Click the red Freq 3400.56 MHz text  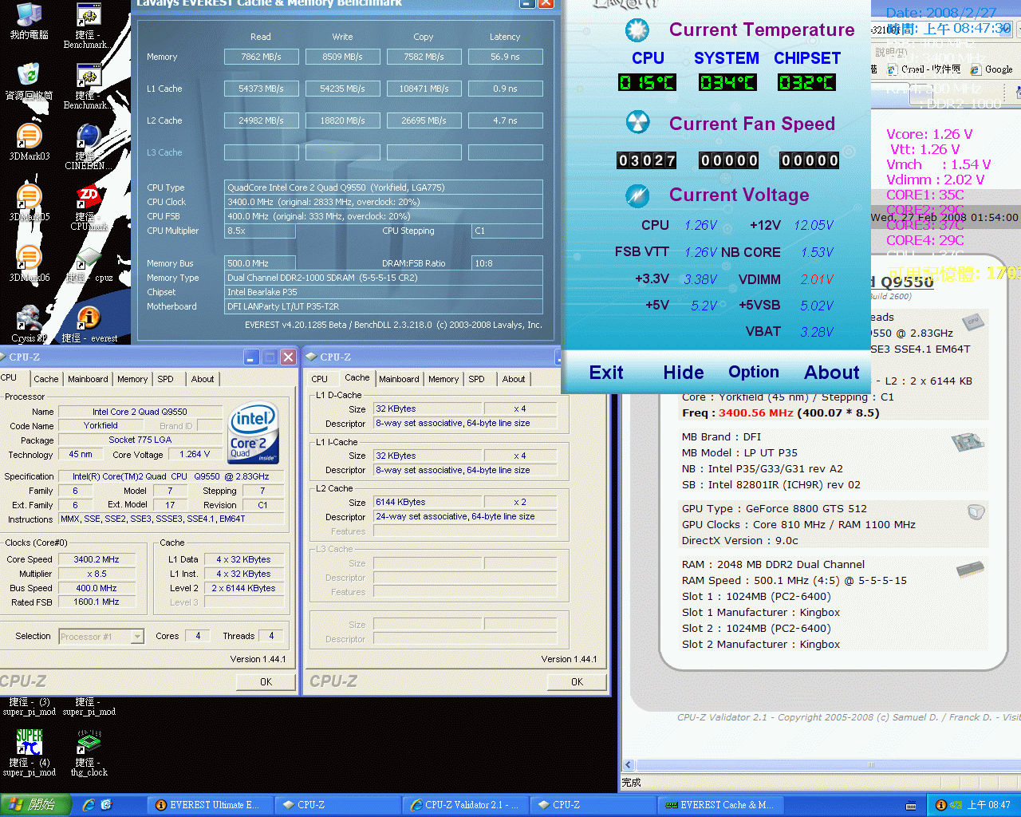(x=756, y=412)
